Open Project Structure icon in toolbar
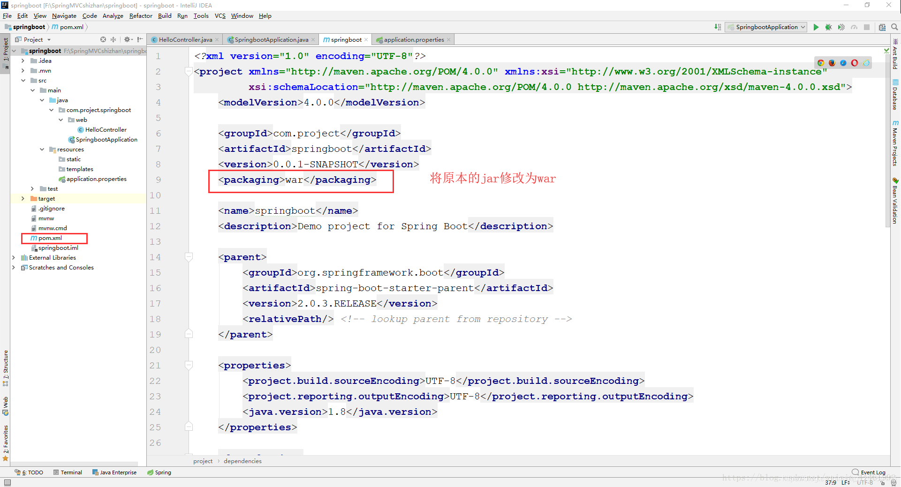This screenshot has width=901, height=487. point(882,27)
